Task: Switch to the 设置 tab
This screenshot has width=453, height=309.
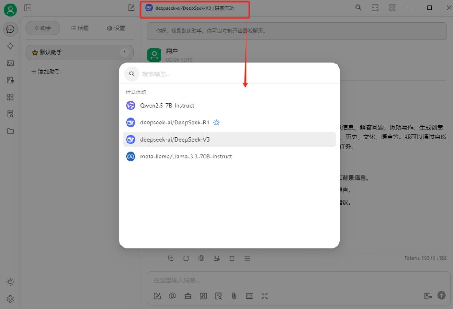Action: 116,28
